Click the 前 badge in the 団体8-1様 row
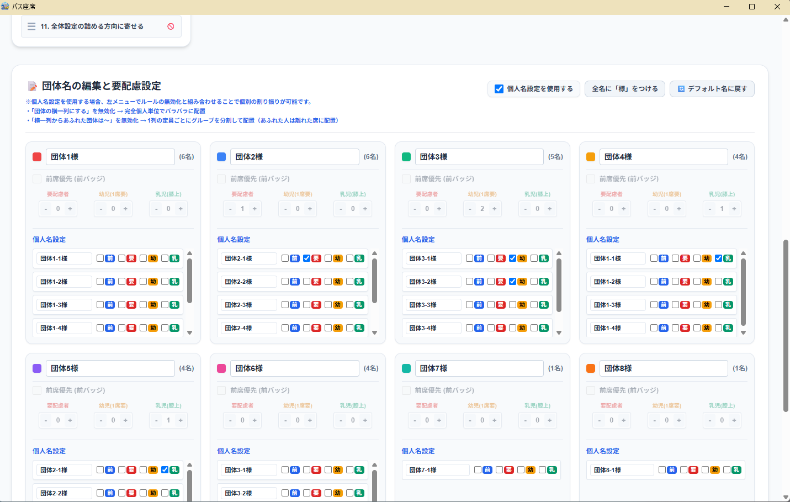Image resolution: width=790 pixels, height=502 pixels. click(672, 470)
